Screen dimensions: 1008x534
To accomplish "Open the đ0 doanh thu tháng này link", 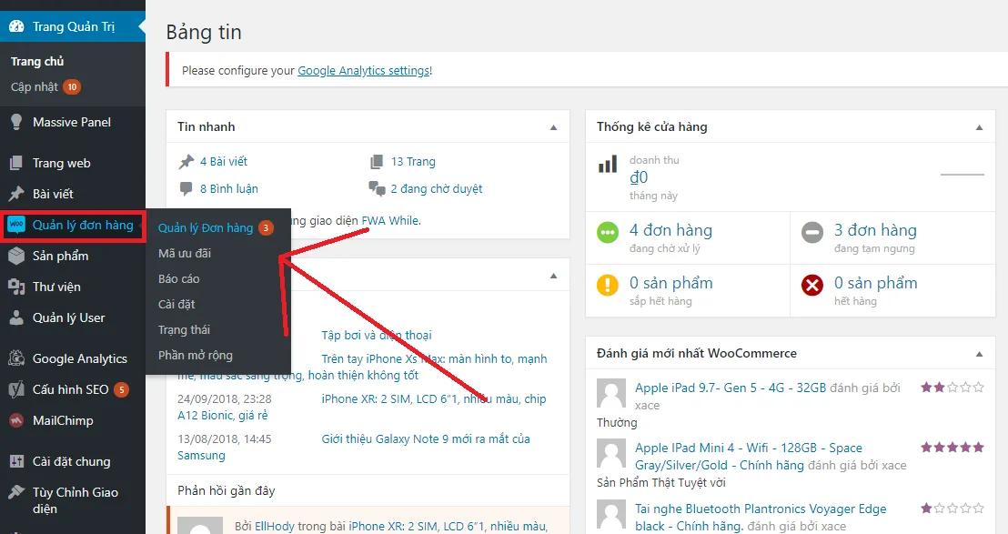I will click(x=639, y=177).
